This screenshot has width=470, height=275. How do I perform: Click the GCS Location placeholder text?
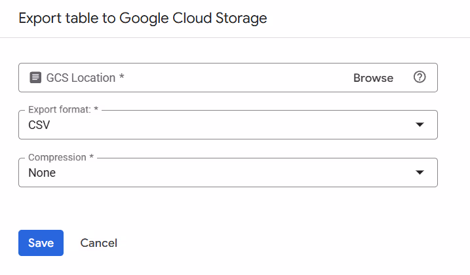pos(85,78)
